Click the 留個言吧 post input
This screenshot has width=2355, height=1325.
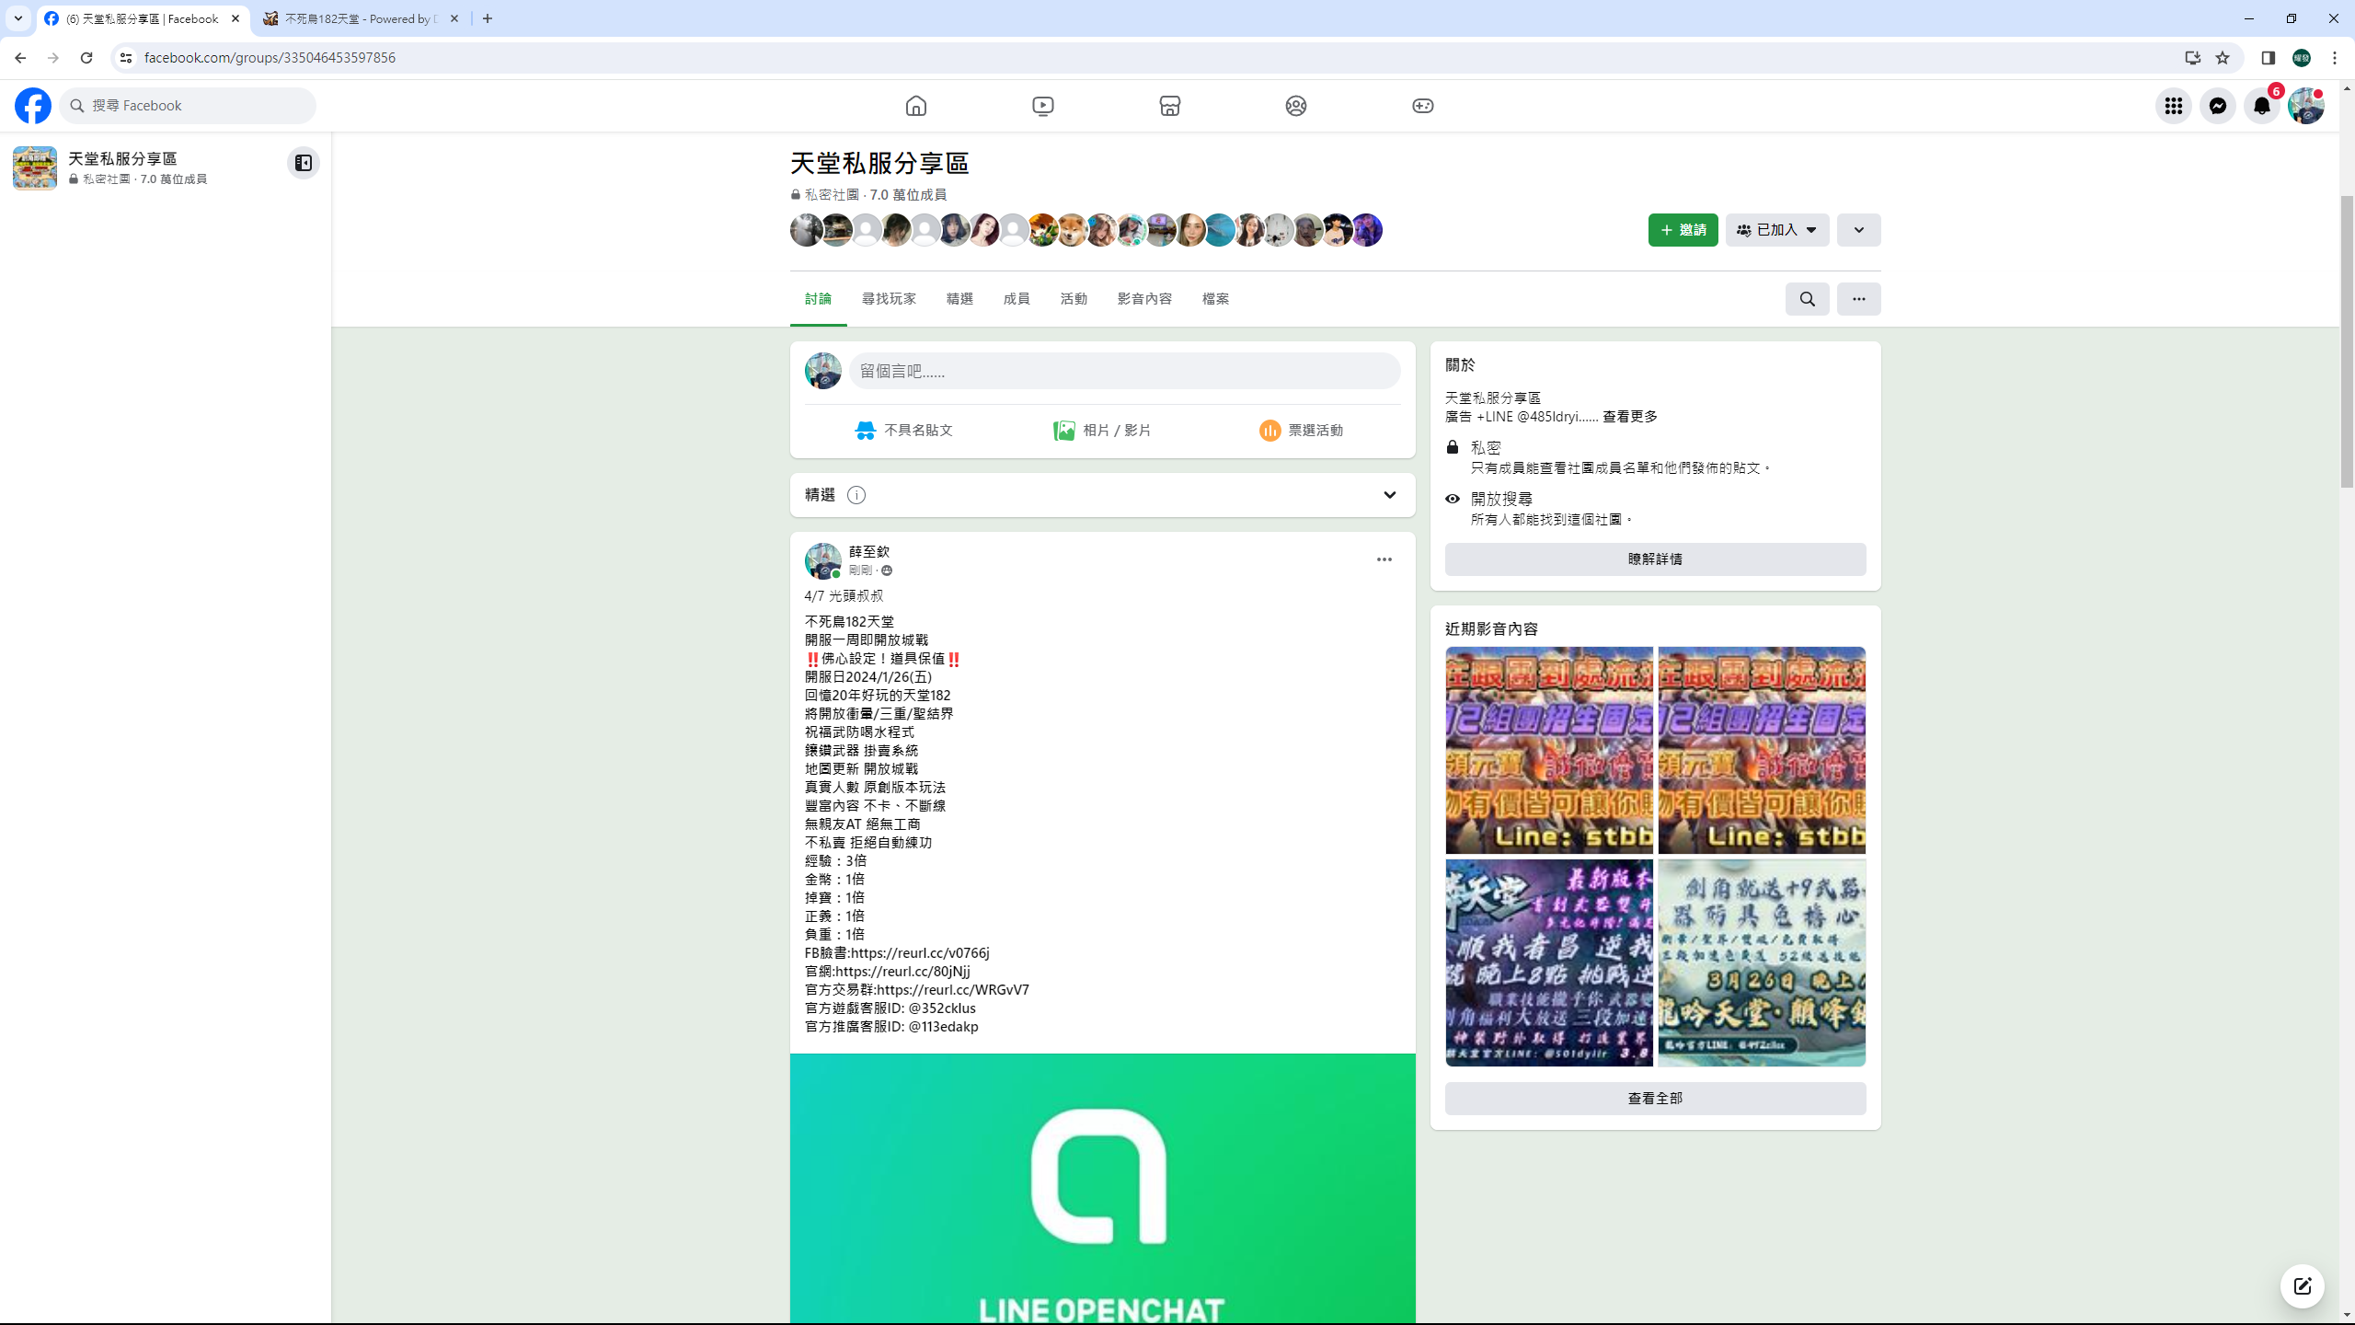[x=1124, y=371]
